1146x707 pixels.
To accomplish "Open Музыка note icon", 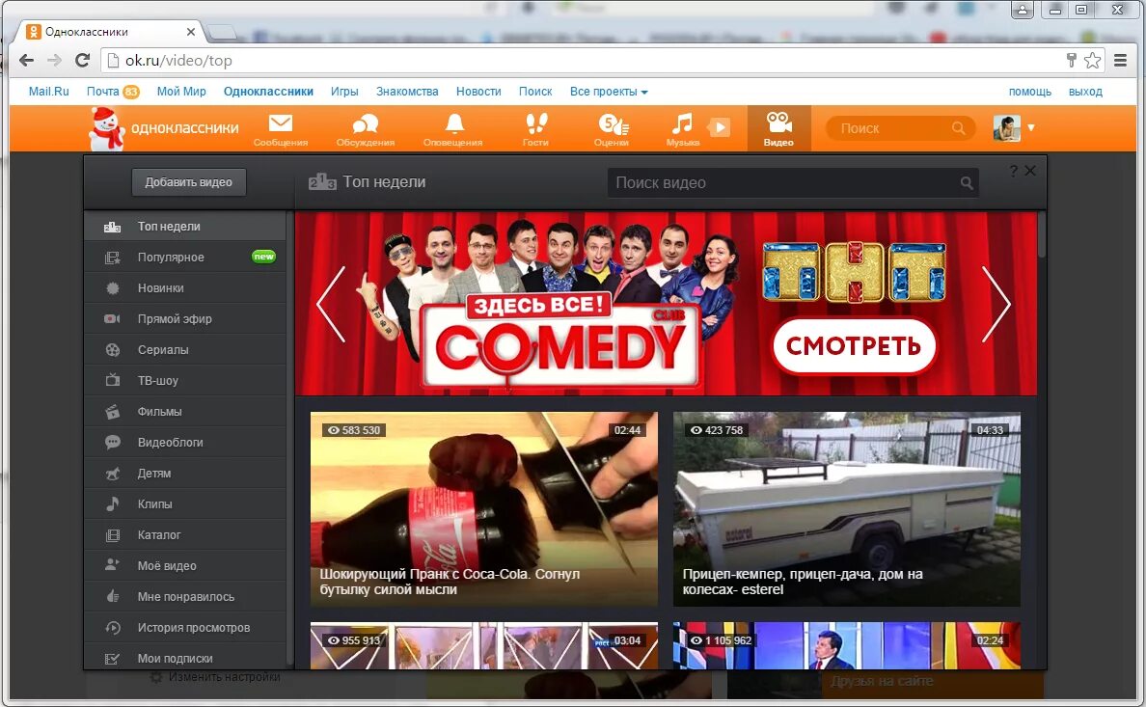I will pyautogui.click(x=683, y=129).
